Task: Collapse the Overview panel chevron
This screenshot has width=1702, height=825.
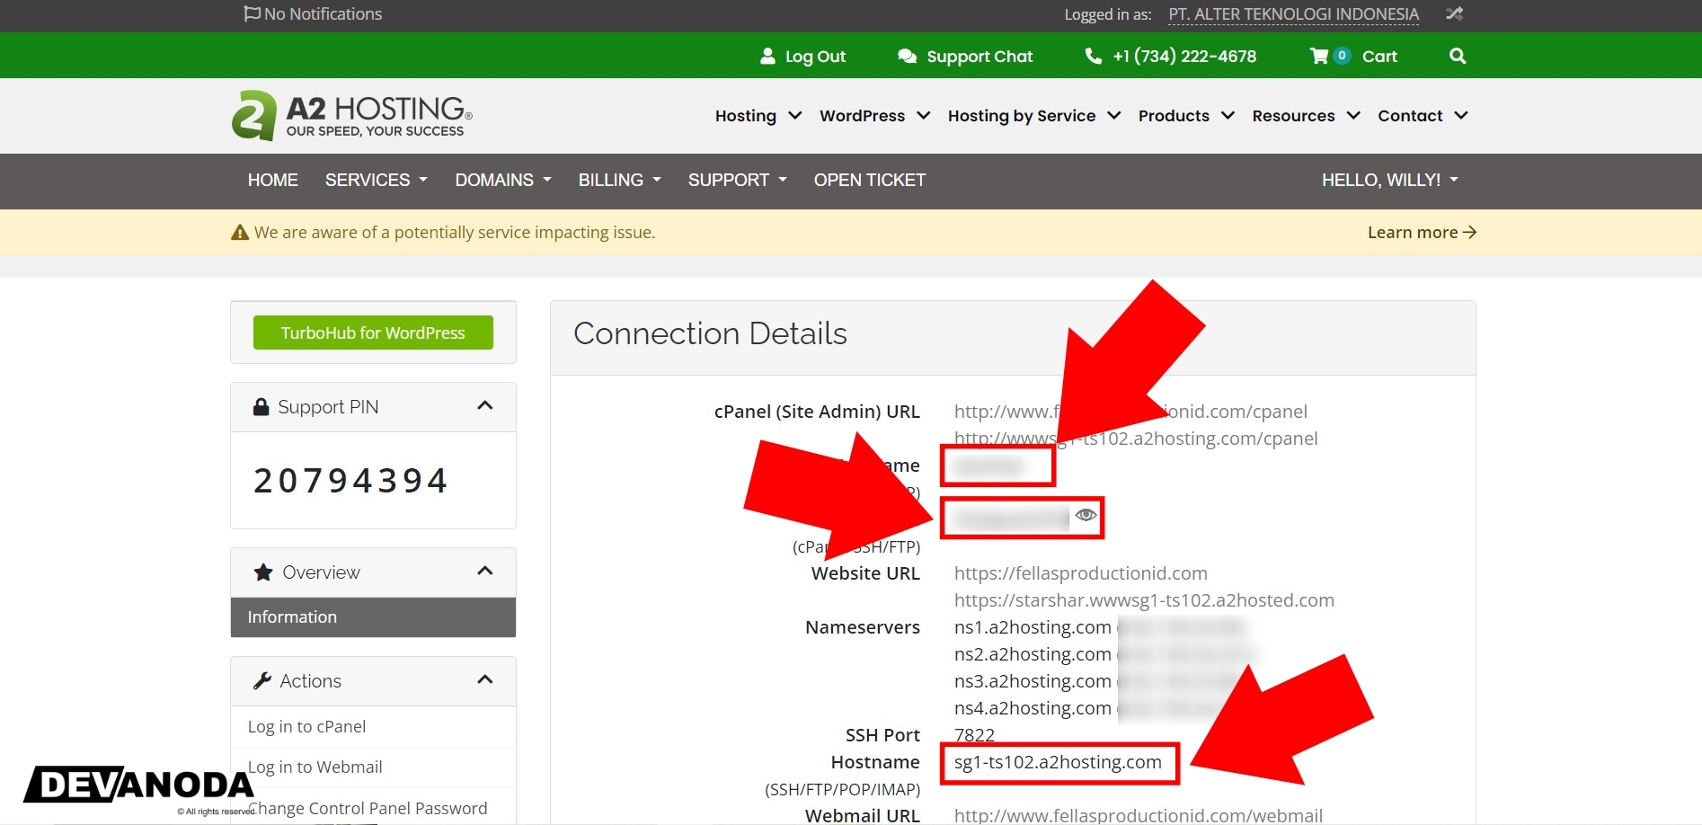Action: pos(485,571)
